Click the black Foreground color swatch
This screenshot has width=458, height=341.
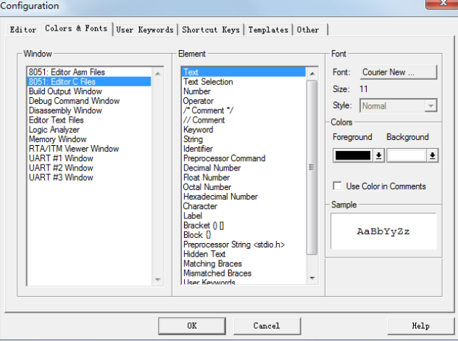pyautogui.click(x=353, y=155)
